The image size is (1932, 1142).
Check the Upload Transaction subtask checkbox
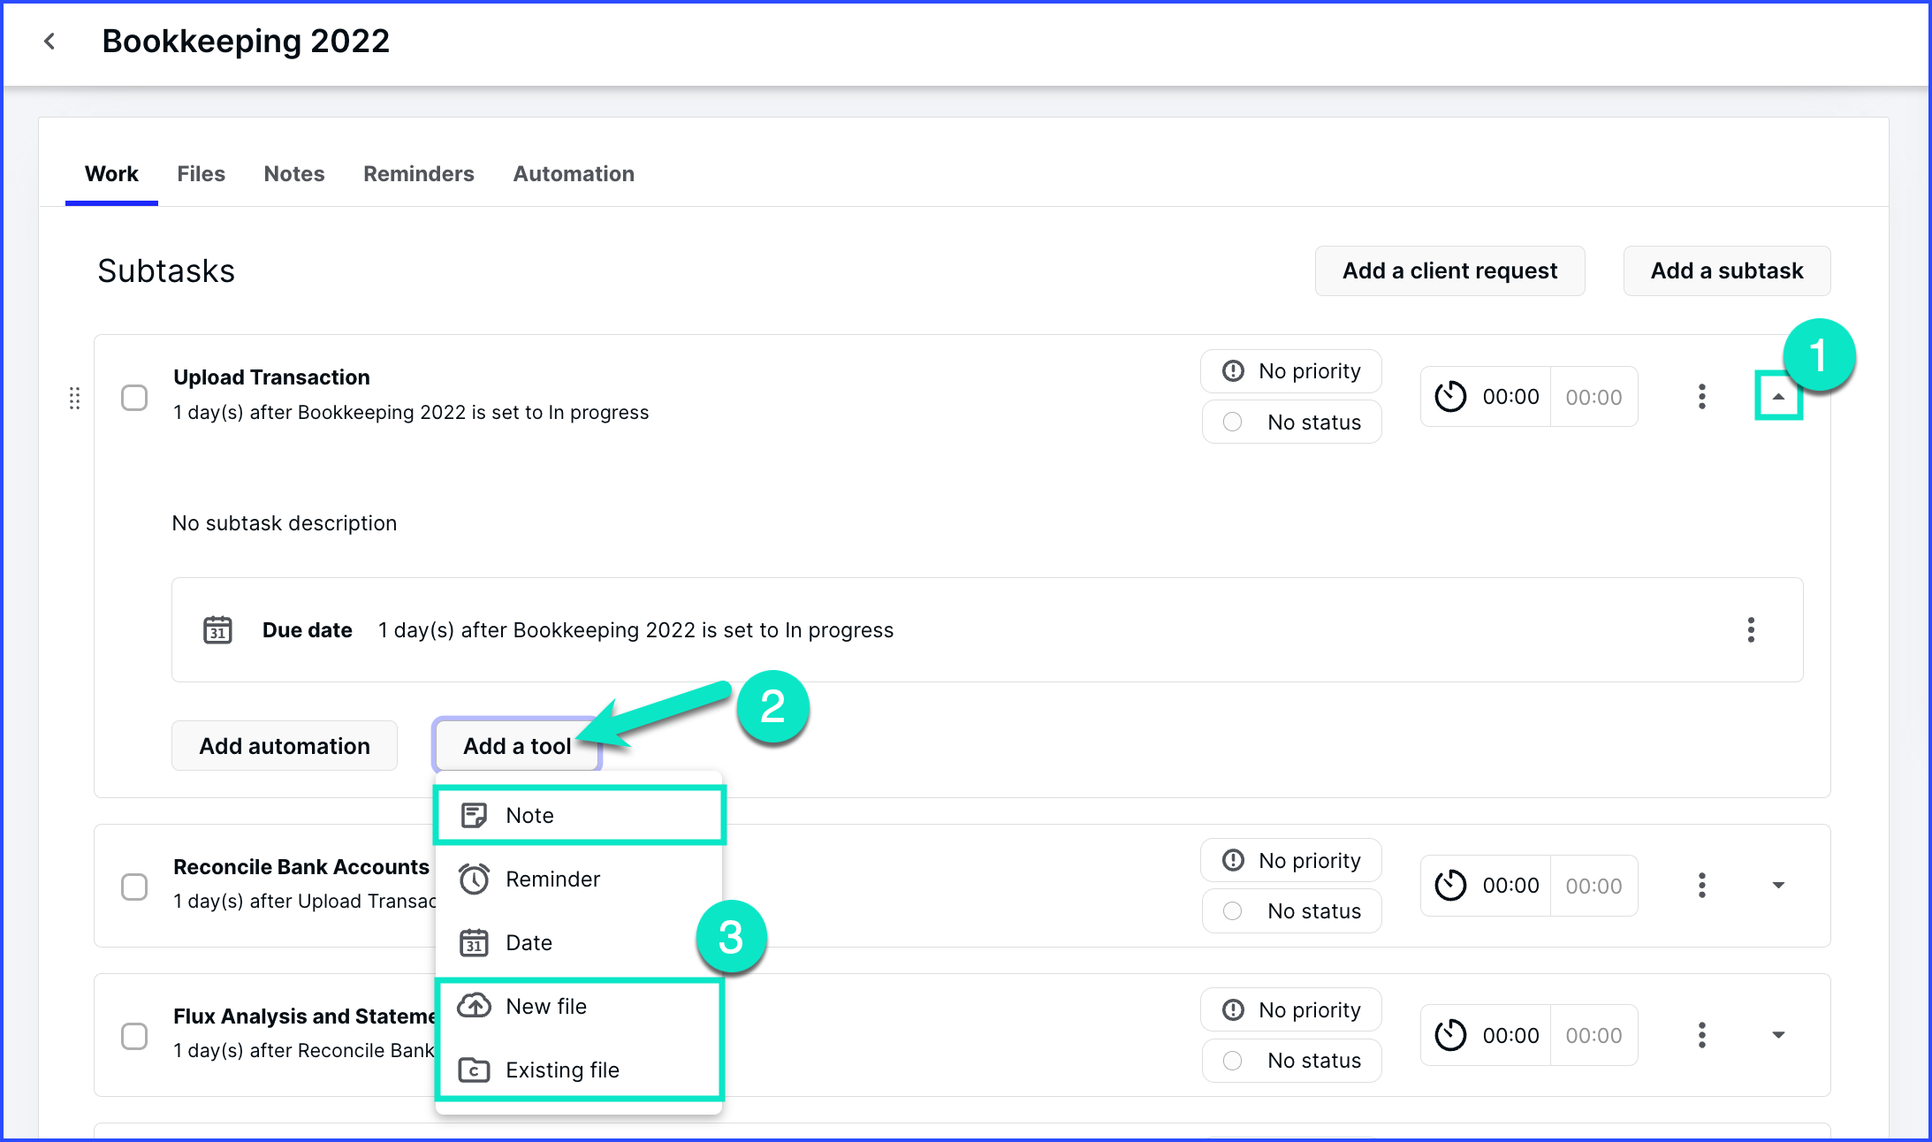pyautogui.click(x=134, y=398)
